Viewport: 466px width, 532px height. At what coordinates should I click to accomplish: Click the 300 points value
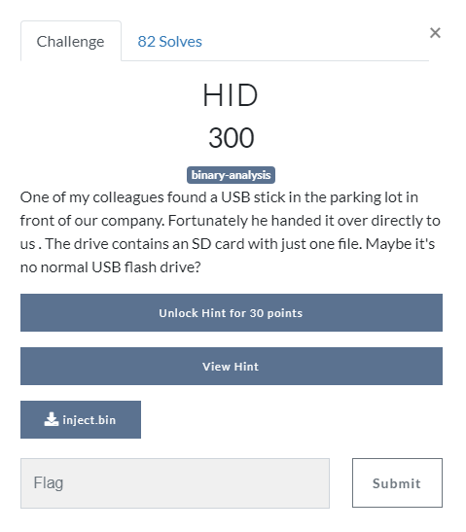[232, 138]
